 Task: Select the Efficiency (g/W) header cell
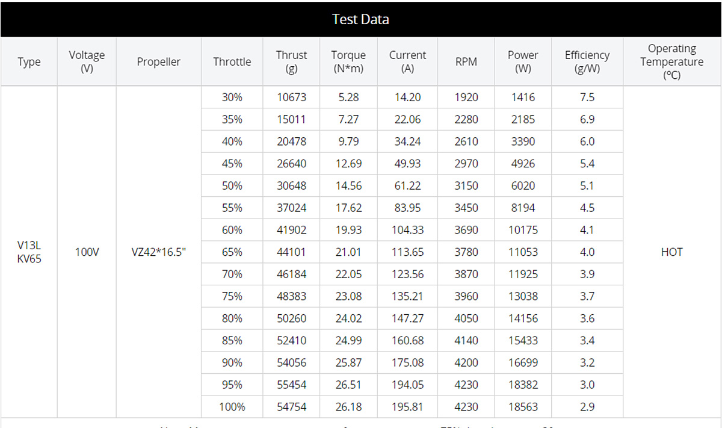[x=587, y=61]
